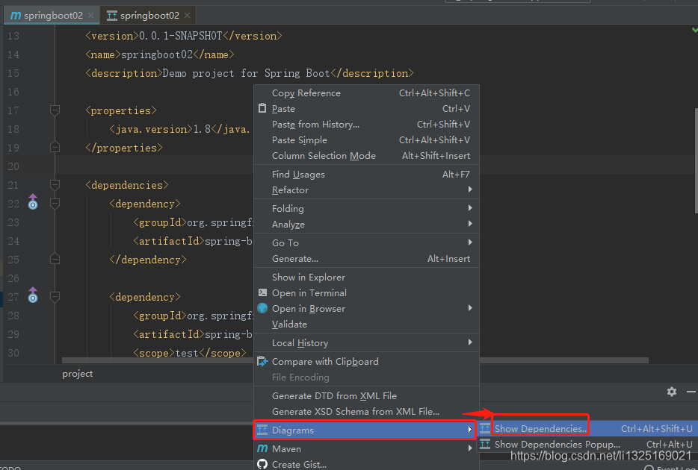Expand the Maven submenu arrow
Image resolution: width=698 pixels, height=470 pixels.
(x=470, y=448)
